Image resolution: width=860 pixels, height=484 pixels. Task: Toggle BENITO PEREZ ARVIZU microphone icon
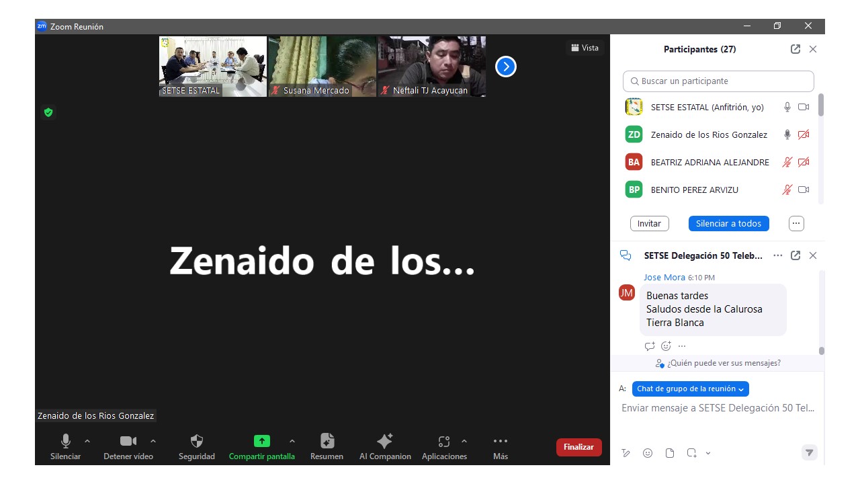point(787,190)
